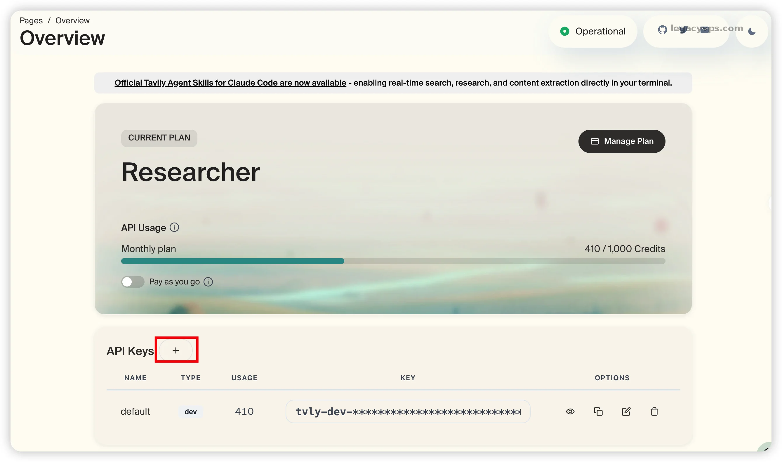Show Pay as you go info icon
Viewport: 782px width, 462px height.
(208, 282)
